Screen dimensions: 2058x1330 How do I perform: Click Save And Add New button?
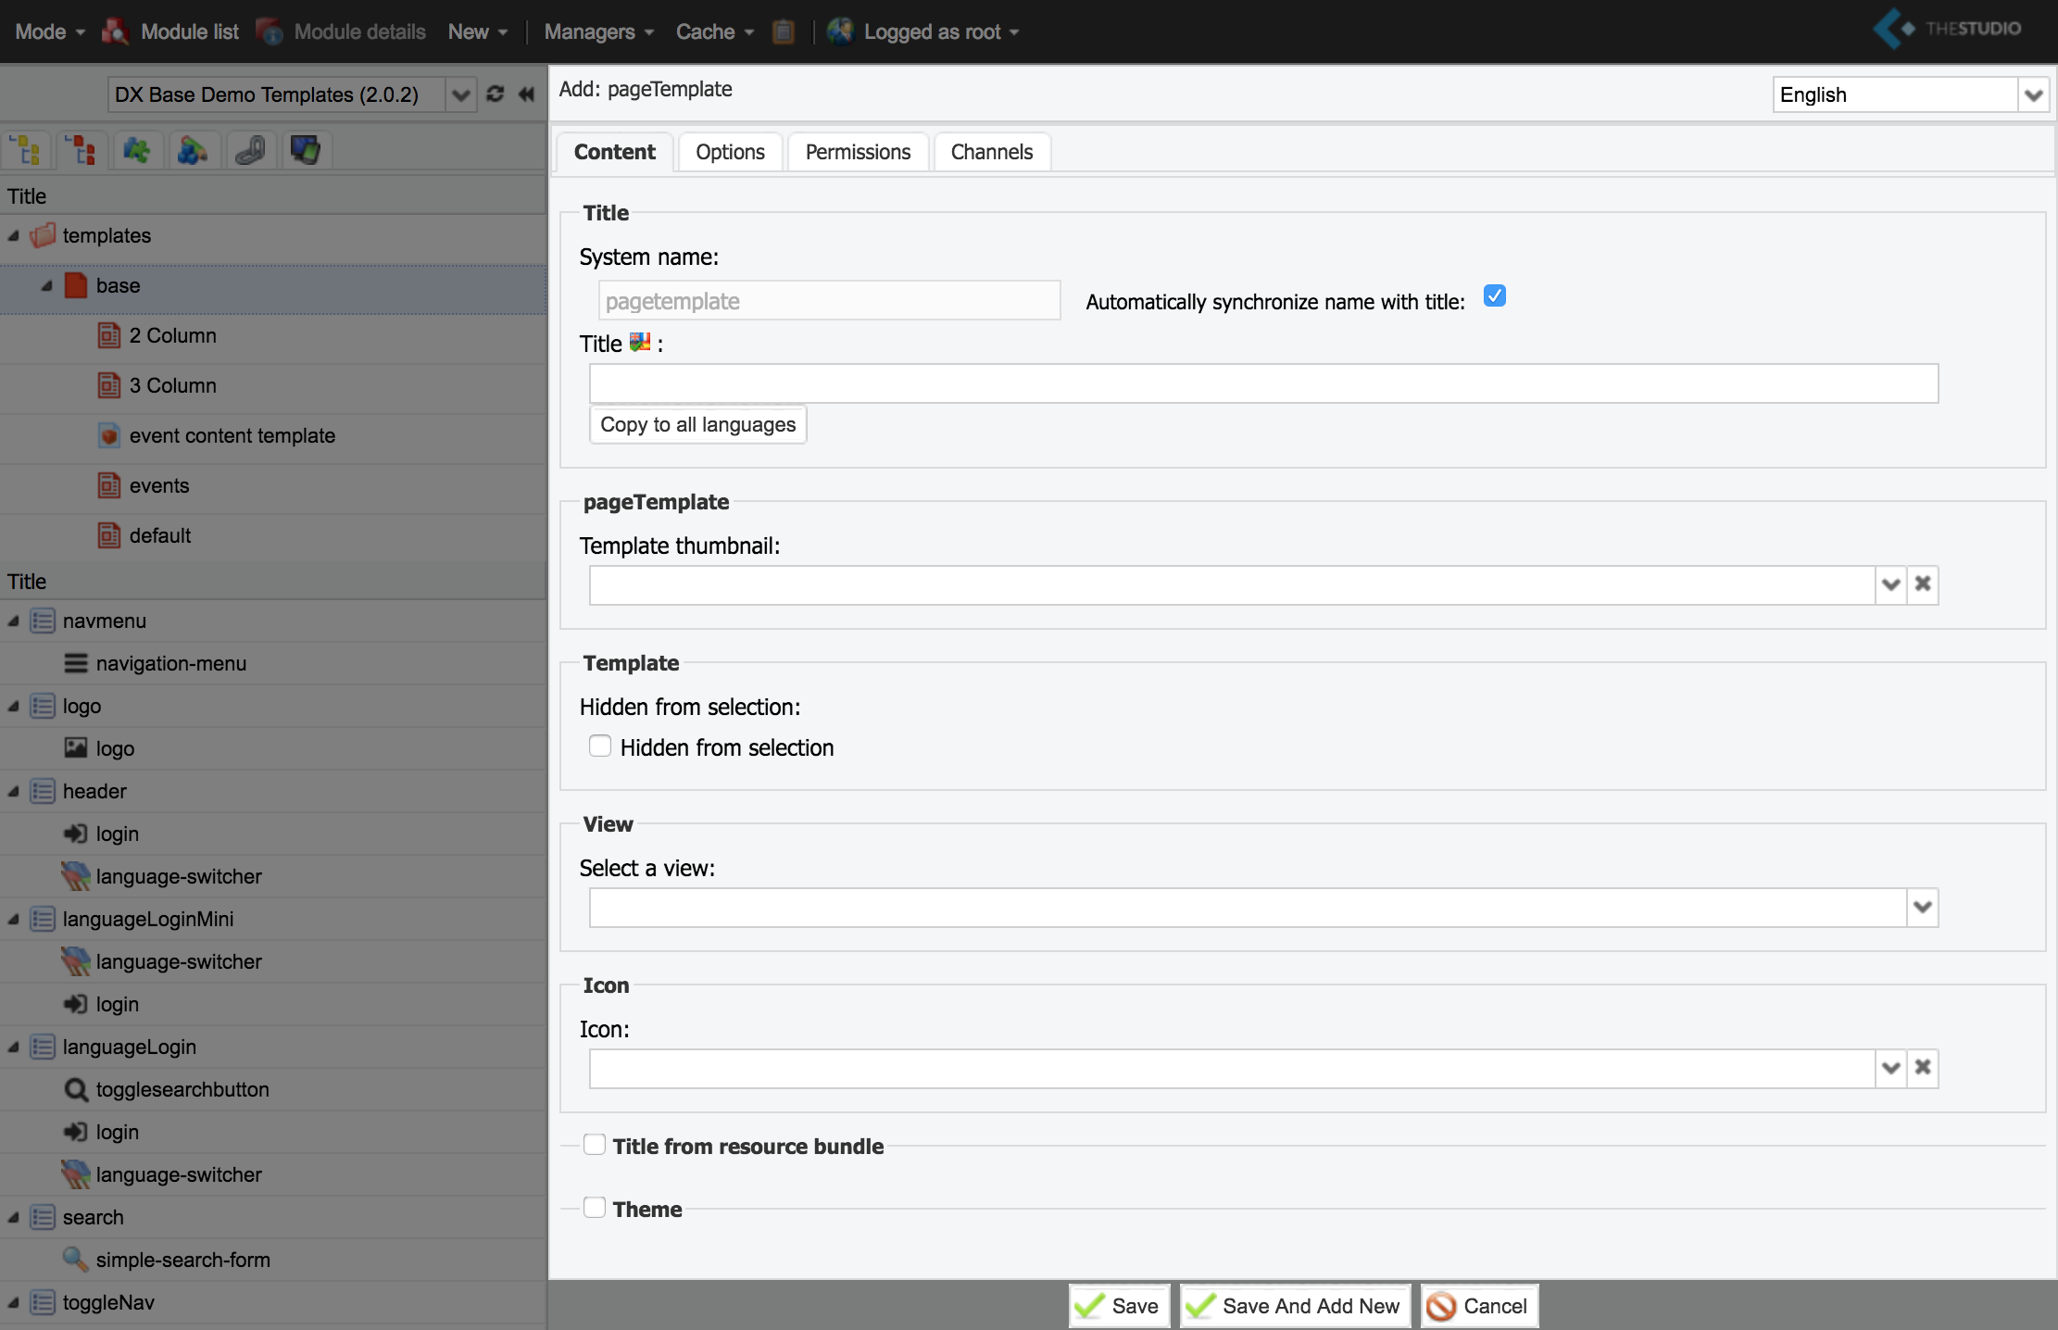click(x=1294, y=1306)
